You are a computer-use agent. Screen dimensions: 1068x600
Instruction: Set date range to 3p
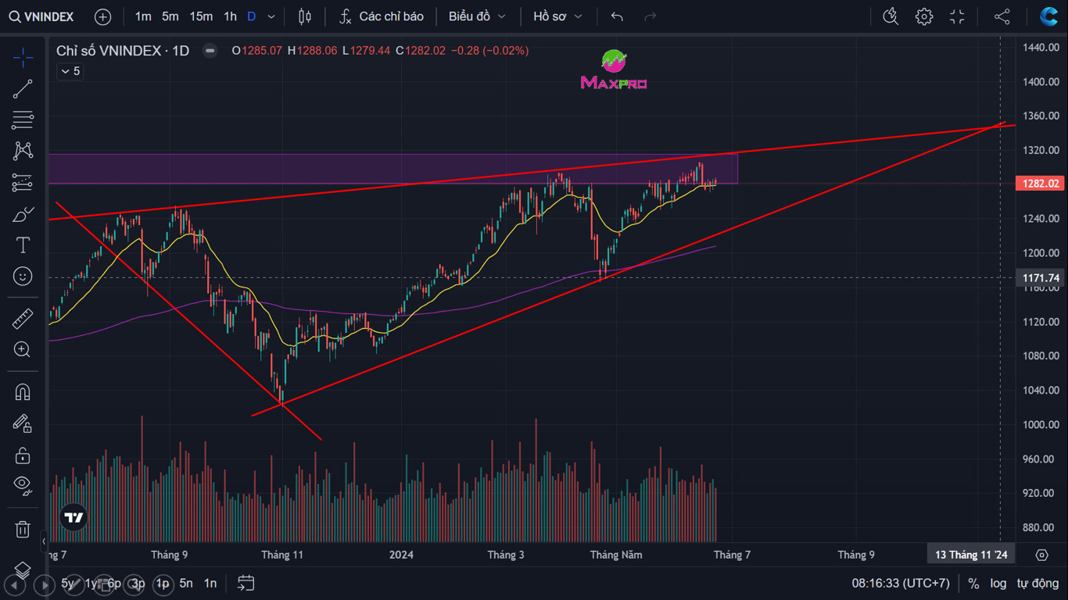[138, 583]
